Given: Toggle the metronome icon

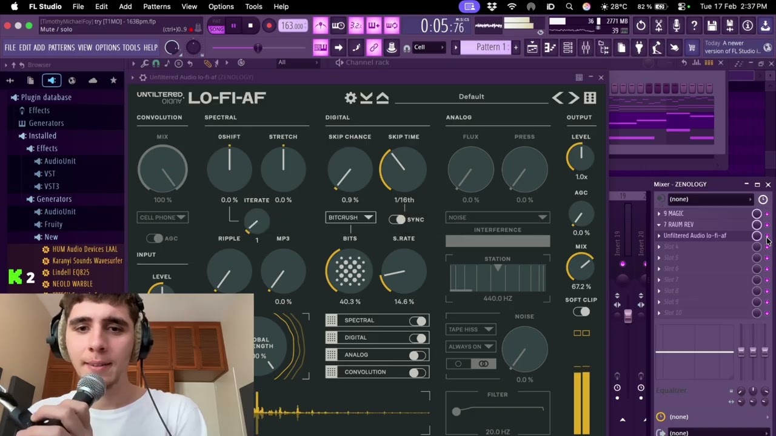Looking at the screenshot, I should 321,26.
